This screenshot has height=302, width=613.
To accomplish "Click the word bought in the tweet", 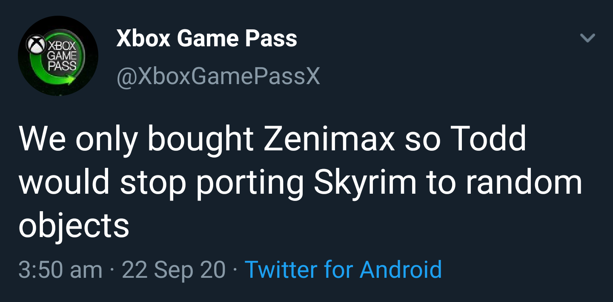I will [201, 139].
